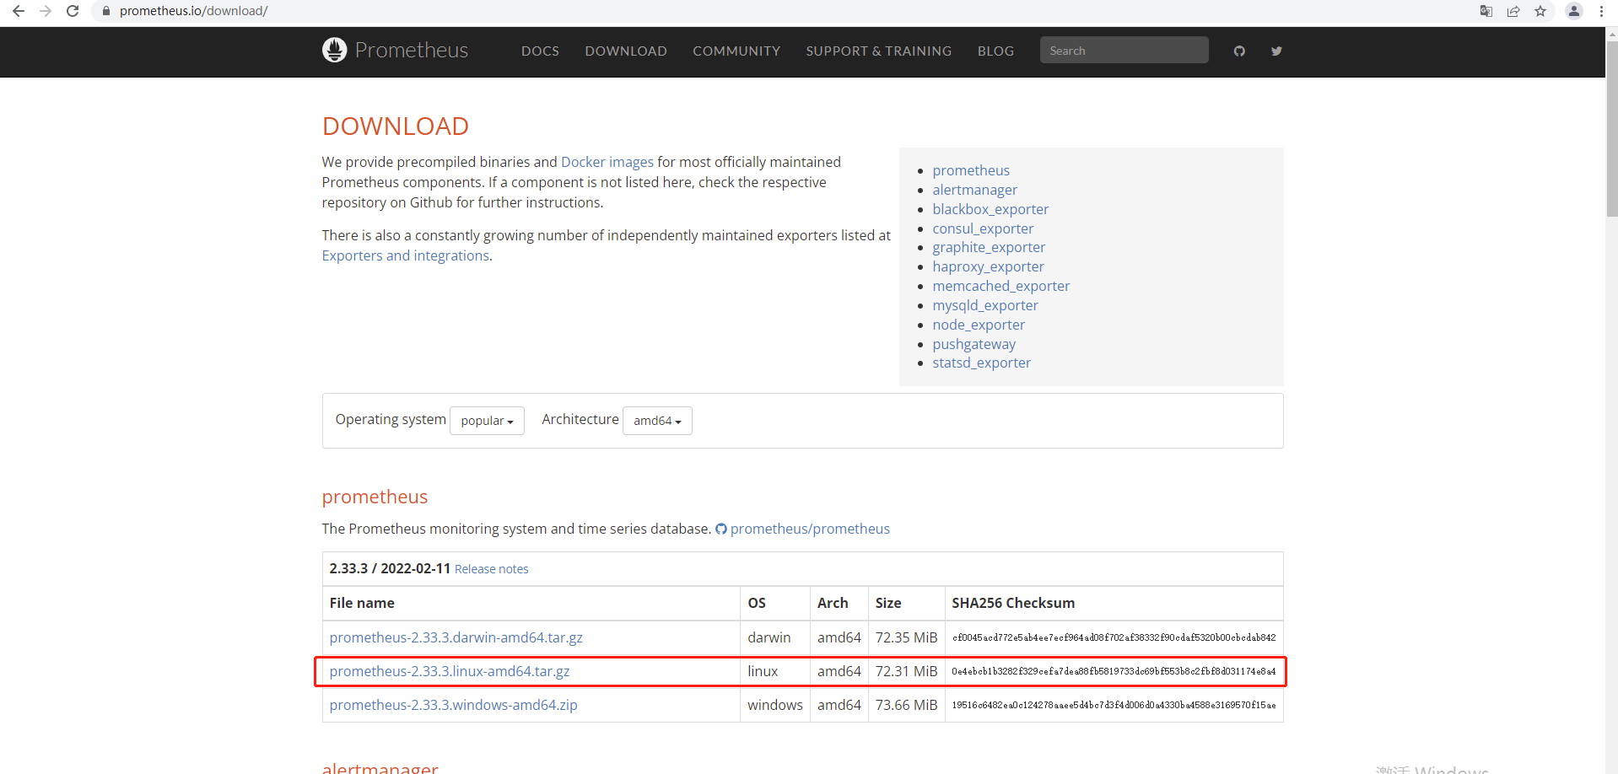The height and width of the screenshot is (774, 1618).
Task: Open Exporters and integrations link
Action: pos(406,255)
